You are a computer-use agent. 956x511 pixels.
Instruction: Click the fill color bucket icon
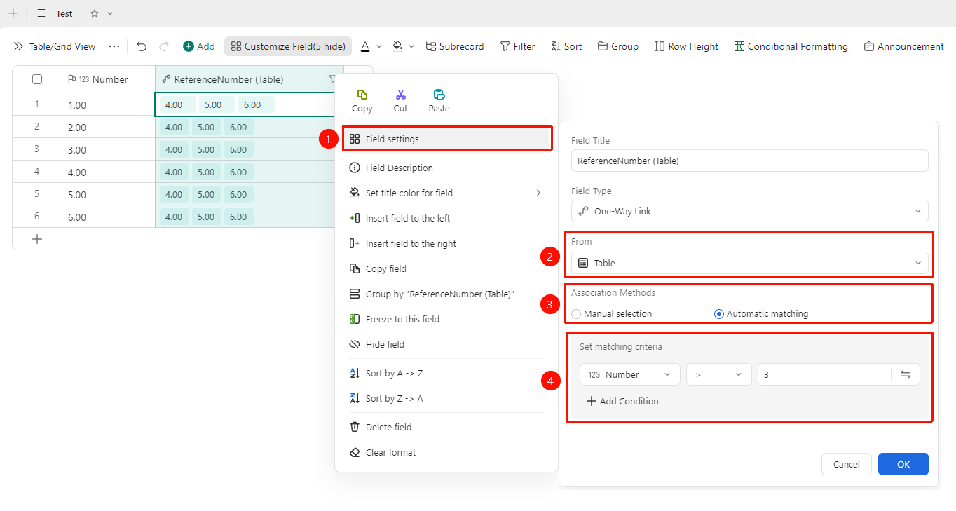pyautogui.click(x=397, y=46)
